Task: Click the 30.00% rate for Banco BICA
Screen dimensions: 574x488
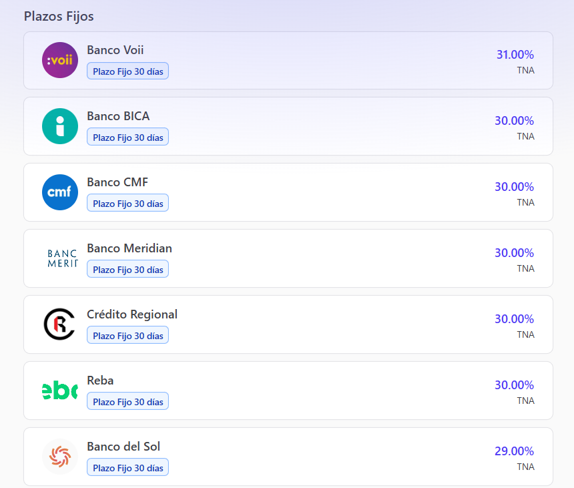Action: click(515, 120)
